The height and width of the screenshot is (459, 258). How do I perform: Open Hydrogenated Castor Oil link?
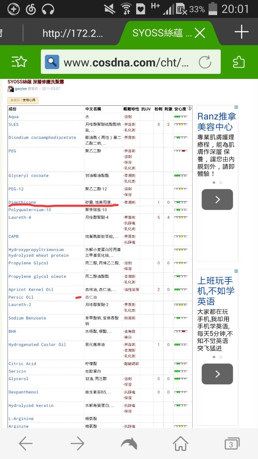[37, 345]
